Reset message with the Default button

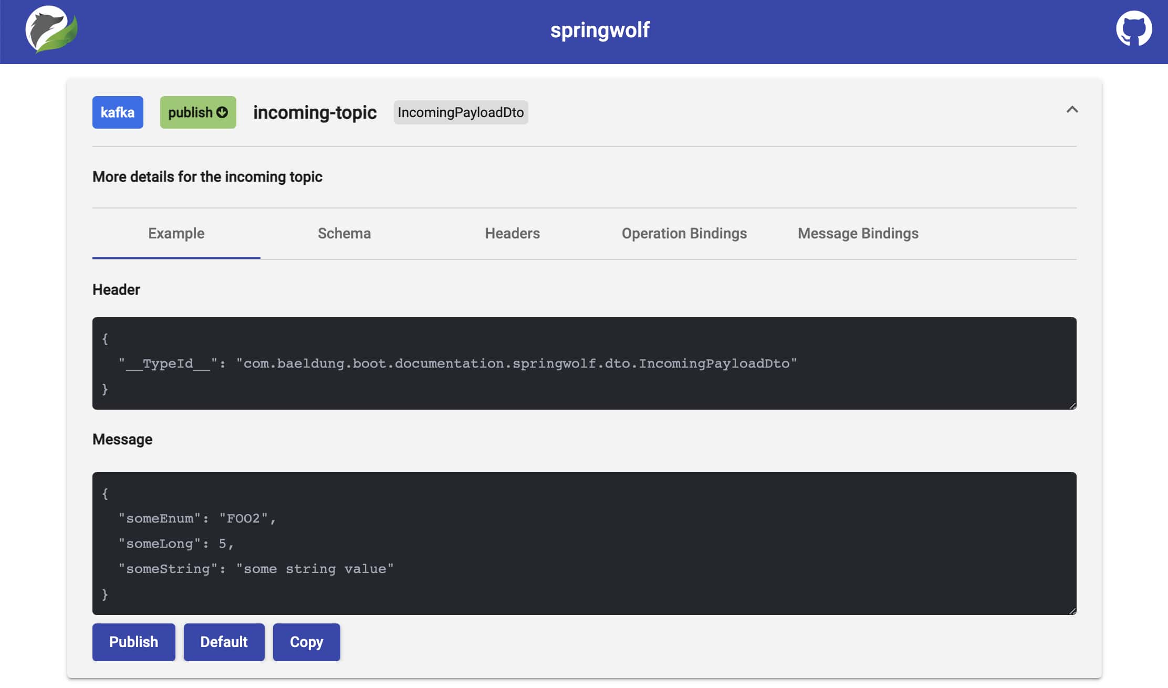point(224,642)
